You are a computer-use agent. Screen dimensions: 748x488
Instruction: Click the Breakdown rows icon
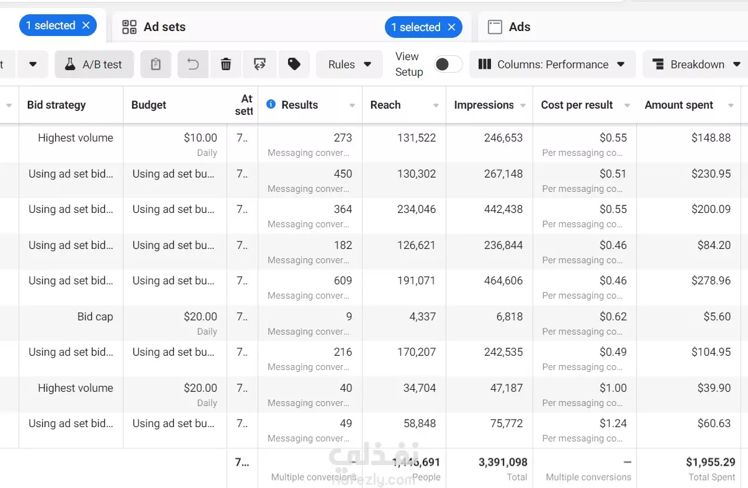click(658, 65)
